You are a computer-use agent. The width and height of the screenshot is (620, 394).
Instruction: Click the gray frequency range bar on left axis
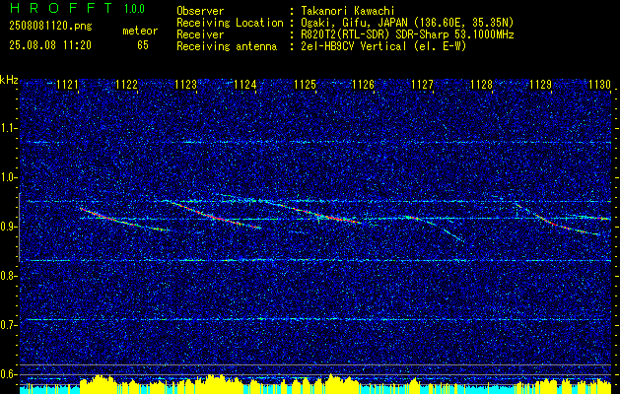coord(20,228)
